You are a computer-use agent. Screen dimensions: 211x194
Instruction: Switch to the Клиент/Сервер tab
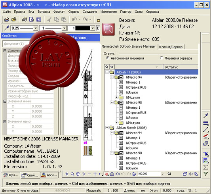tap(171, 47)
